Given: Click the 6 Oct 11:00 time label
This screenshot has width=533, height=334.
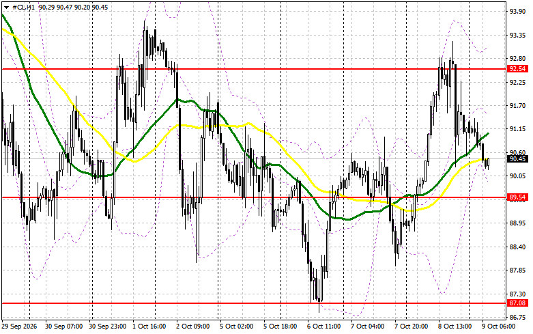Looking at the screenshot, I should tap(324, 326).
